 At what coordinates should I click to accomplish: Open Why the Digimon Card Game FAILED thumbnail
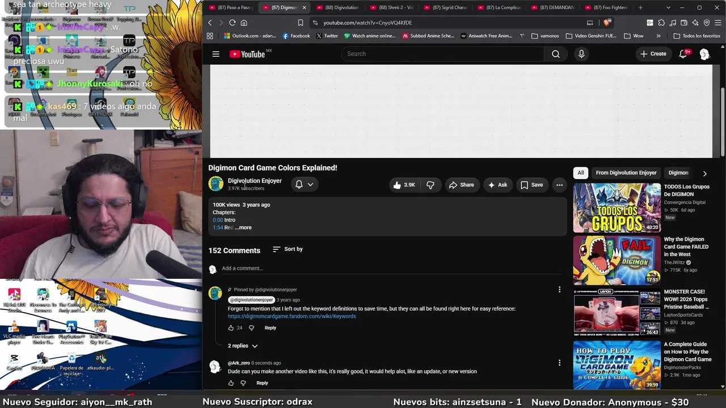617,261
